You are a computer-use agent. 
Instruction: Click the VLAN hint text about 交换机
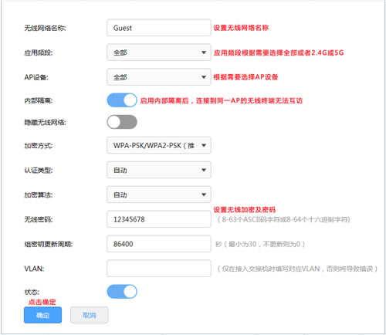pyautogui.click(x=297, y=269)
